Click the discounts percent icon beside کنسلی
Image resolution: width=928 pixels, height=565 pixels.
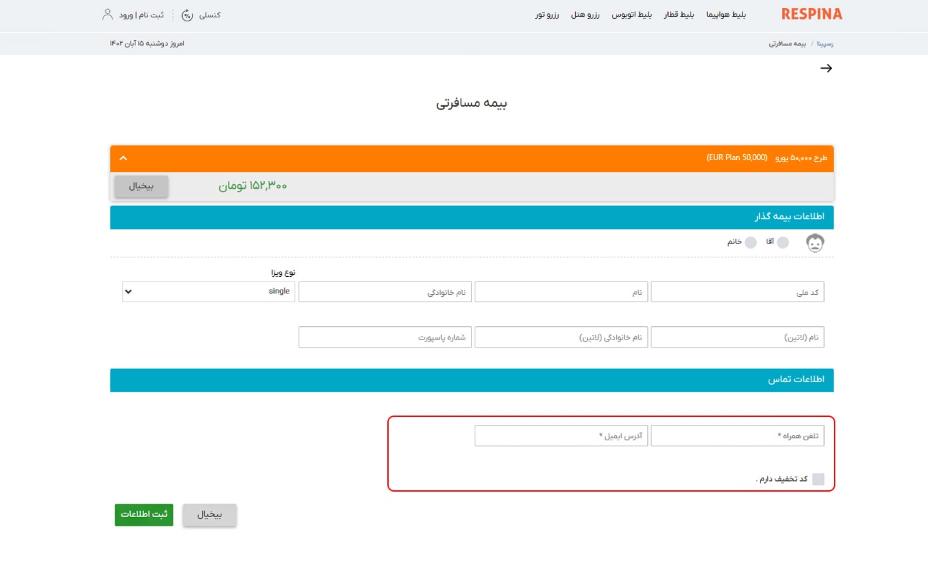pos(187,15)
